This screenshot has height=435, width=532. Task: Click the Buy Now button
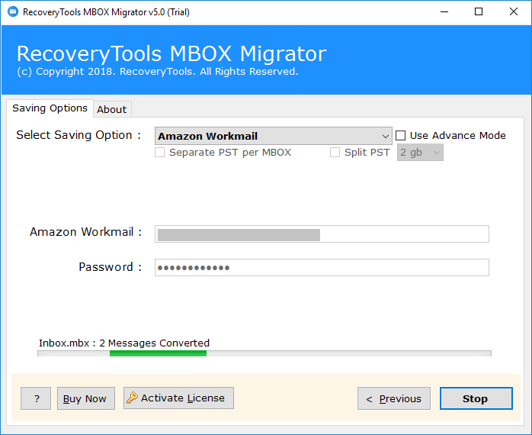click(x=86, y=398)
